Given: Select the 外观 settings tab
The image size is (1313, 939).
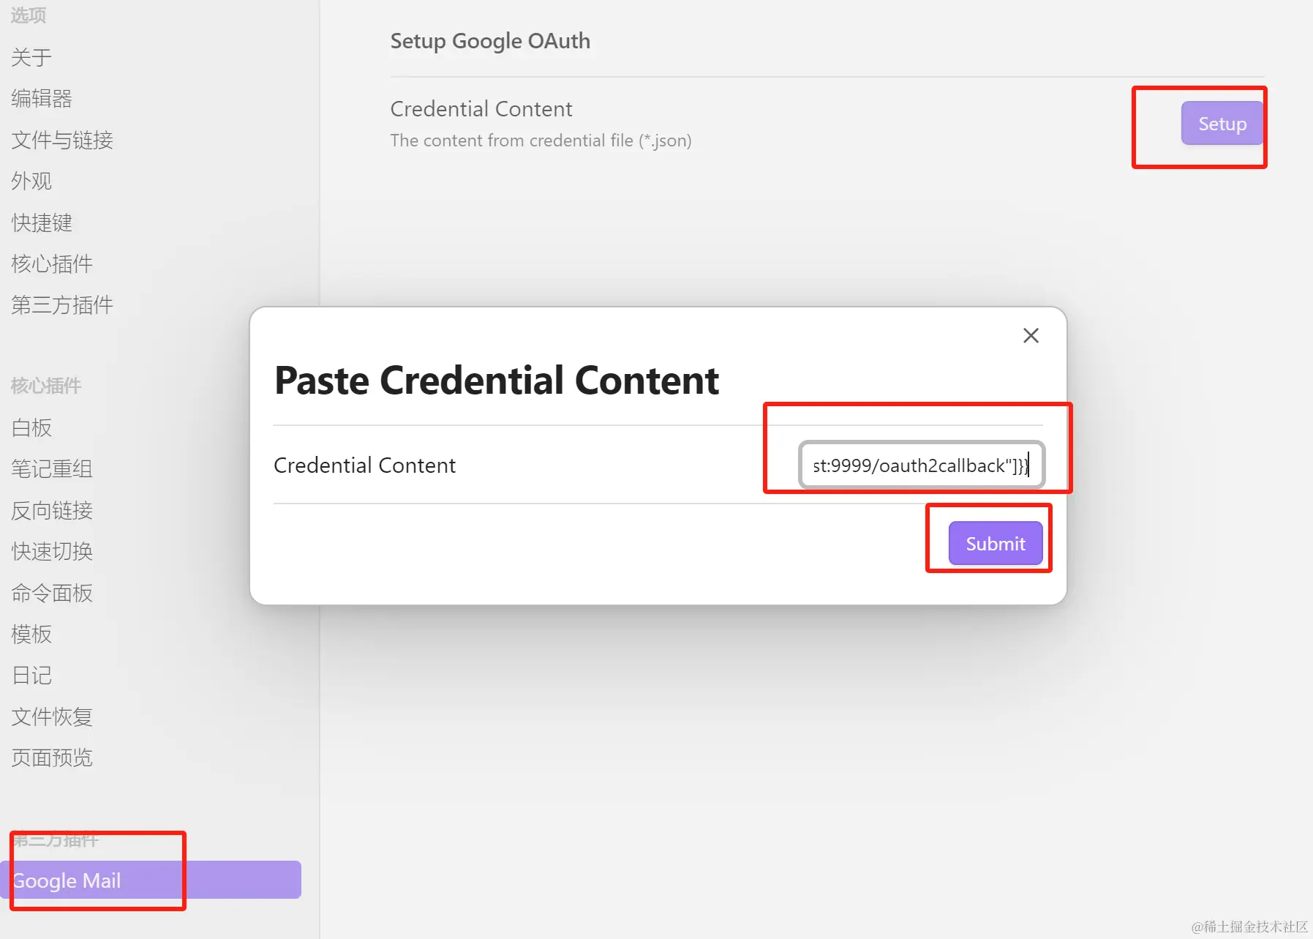Looking at the screenshot, I should pos(31,181).
